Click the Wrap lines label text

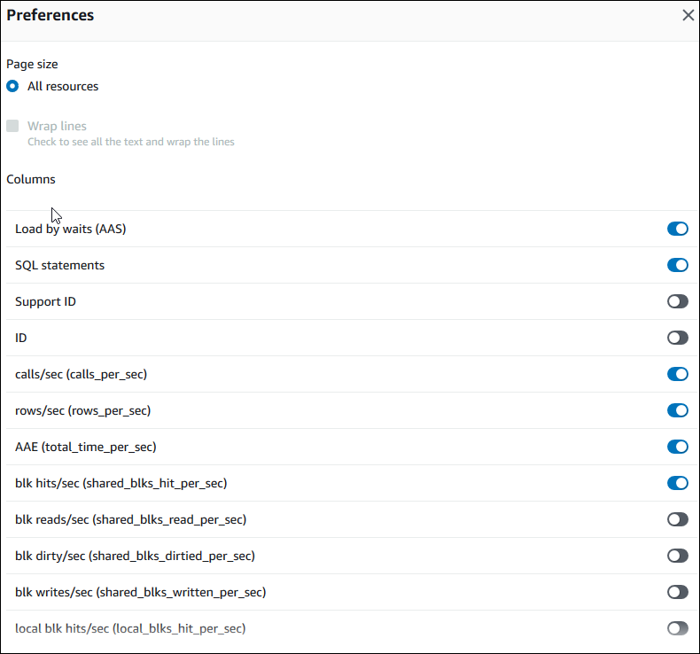pyautogui.click(x=57, y=126)
